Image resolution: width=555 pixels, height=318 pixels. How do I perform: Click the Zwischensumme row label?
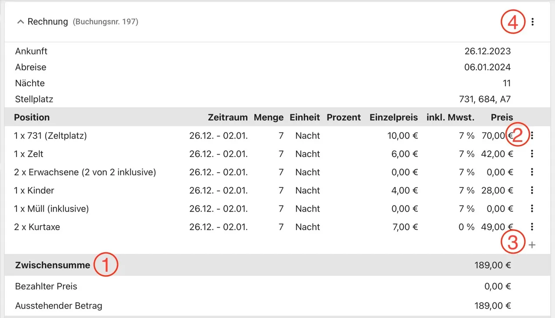click(x=52, y=265)
